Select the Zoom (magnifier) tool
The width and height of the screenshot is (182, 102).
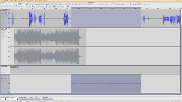pyautogui.click(x=20, y=6)
